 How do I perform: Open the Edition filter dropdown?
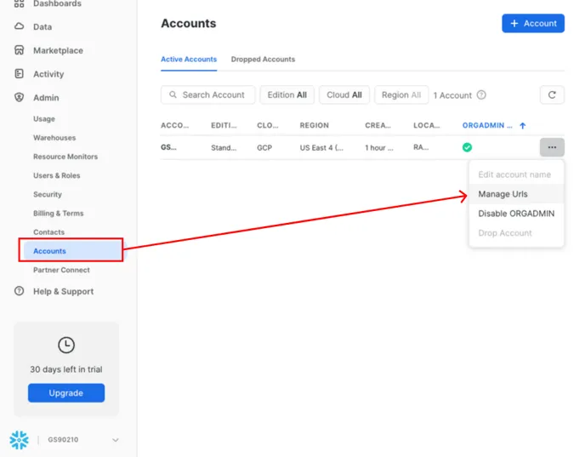[x=287, y=95]
